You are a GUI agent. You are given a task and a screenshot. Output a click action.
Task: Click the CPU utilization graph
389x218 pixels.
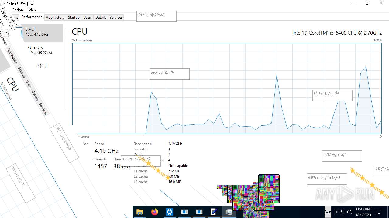(x=227, y=88)
